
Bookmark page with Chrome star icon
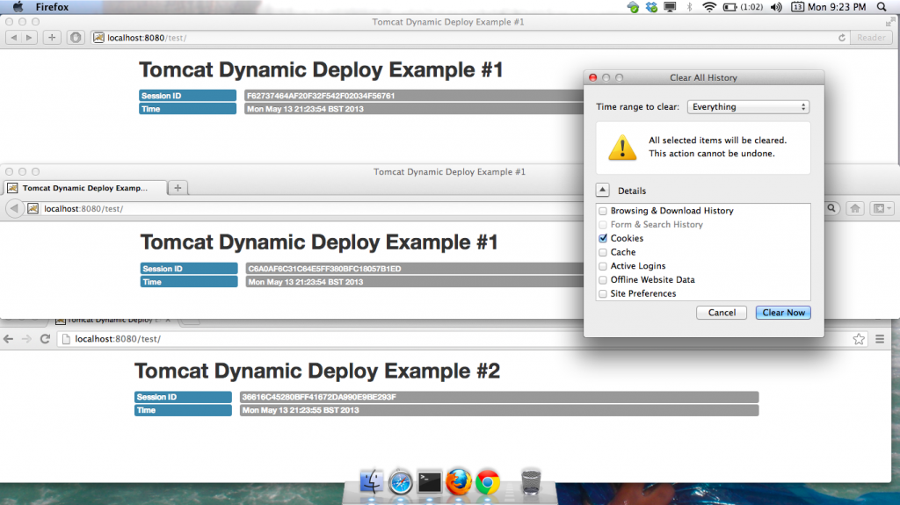(x=859, y=338)
